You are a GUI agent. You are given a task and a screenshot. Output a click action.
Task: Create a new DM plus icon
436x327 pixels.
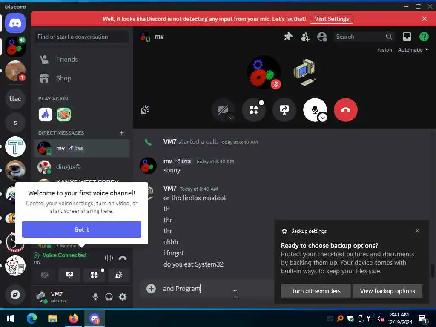point(122,133)
